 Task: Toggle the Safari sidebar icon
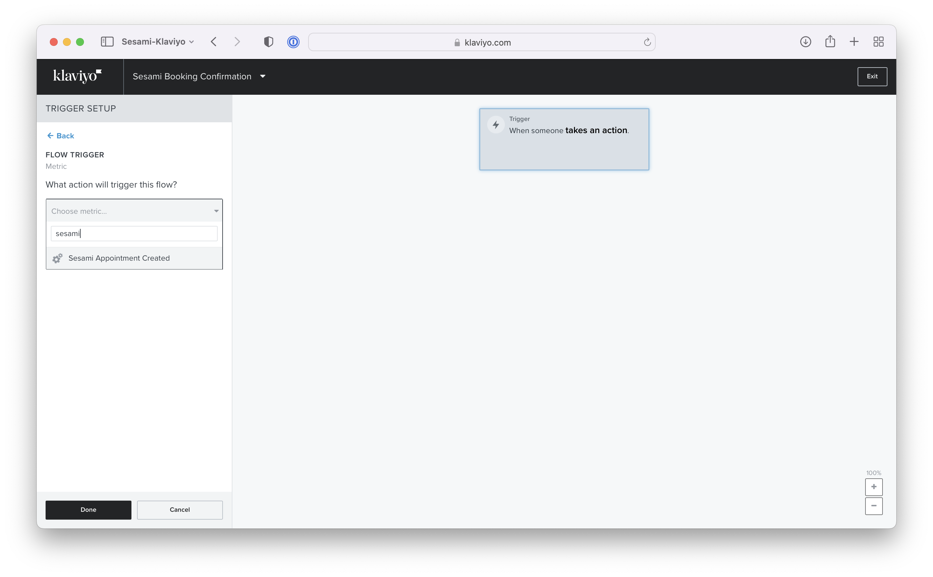tap(107, 42)
